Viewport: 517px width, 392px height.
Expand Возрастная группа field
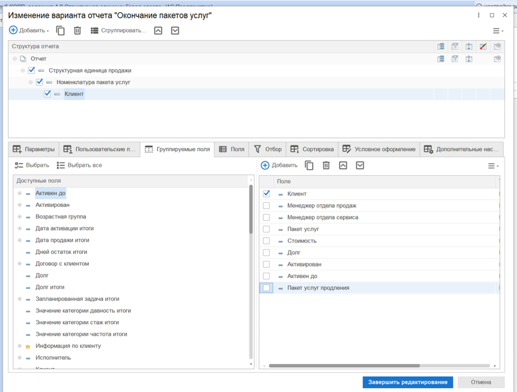click(x=19, y=217)
